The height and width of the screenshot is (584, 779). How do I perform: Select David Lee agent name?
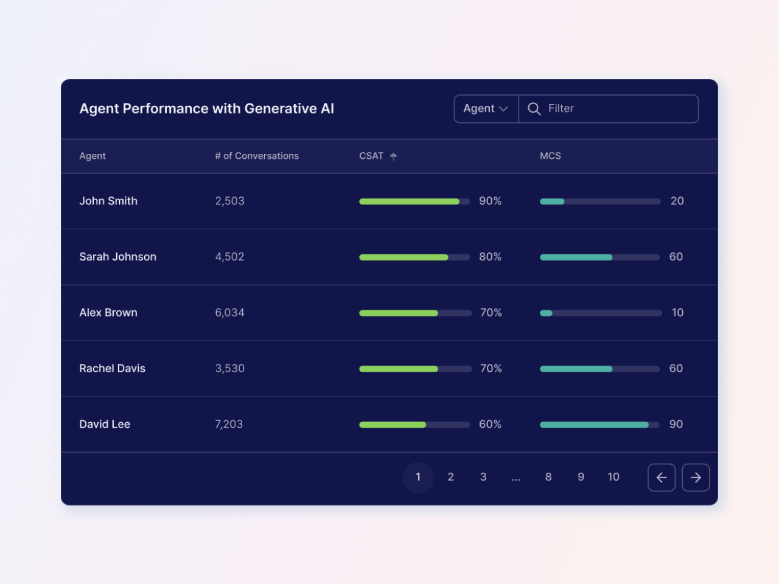point(105,425)
